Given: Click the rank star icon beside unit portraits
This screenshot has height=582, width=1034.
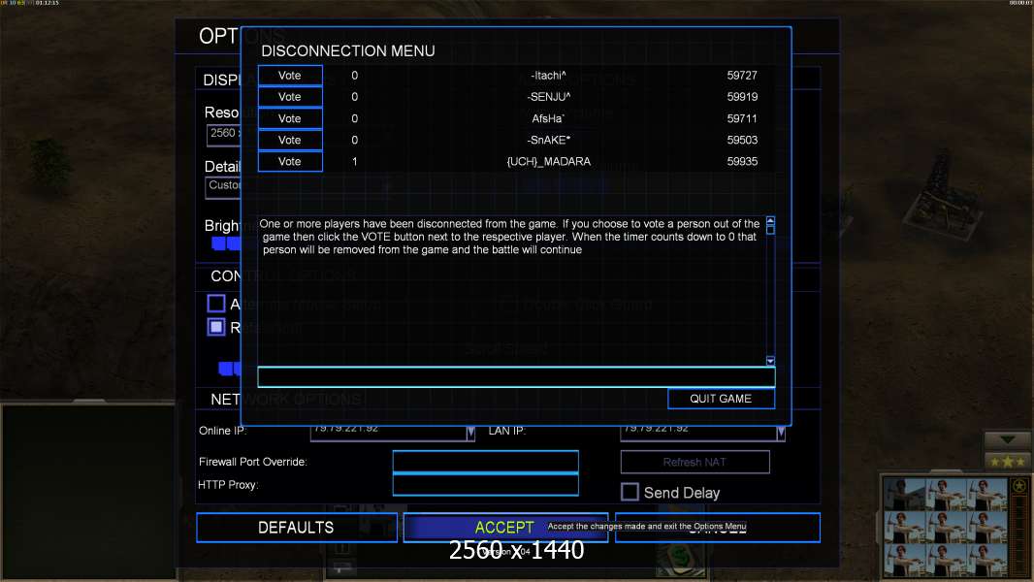Looking at the screenshot, I should pos(1018,486).
